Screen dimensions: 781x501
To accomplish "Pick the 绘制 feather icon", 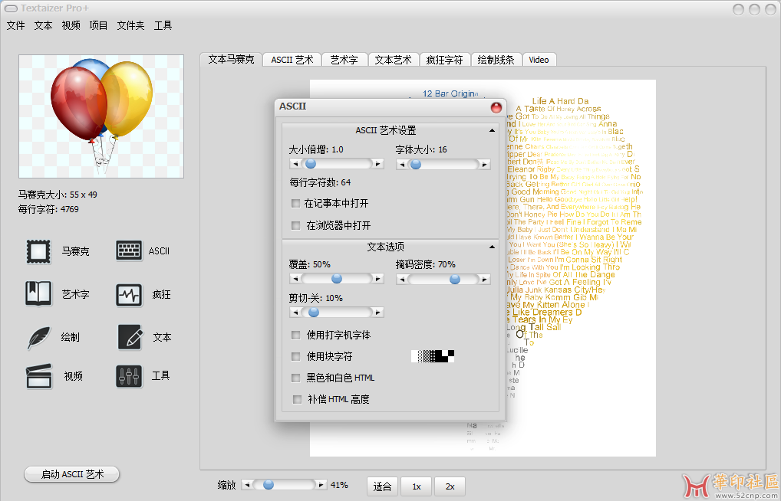I will click(x=38, y=337).
